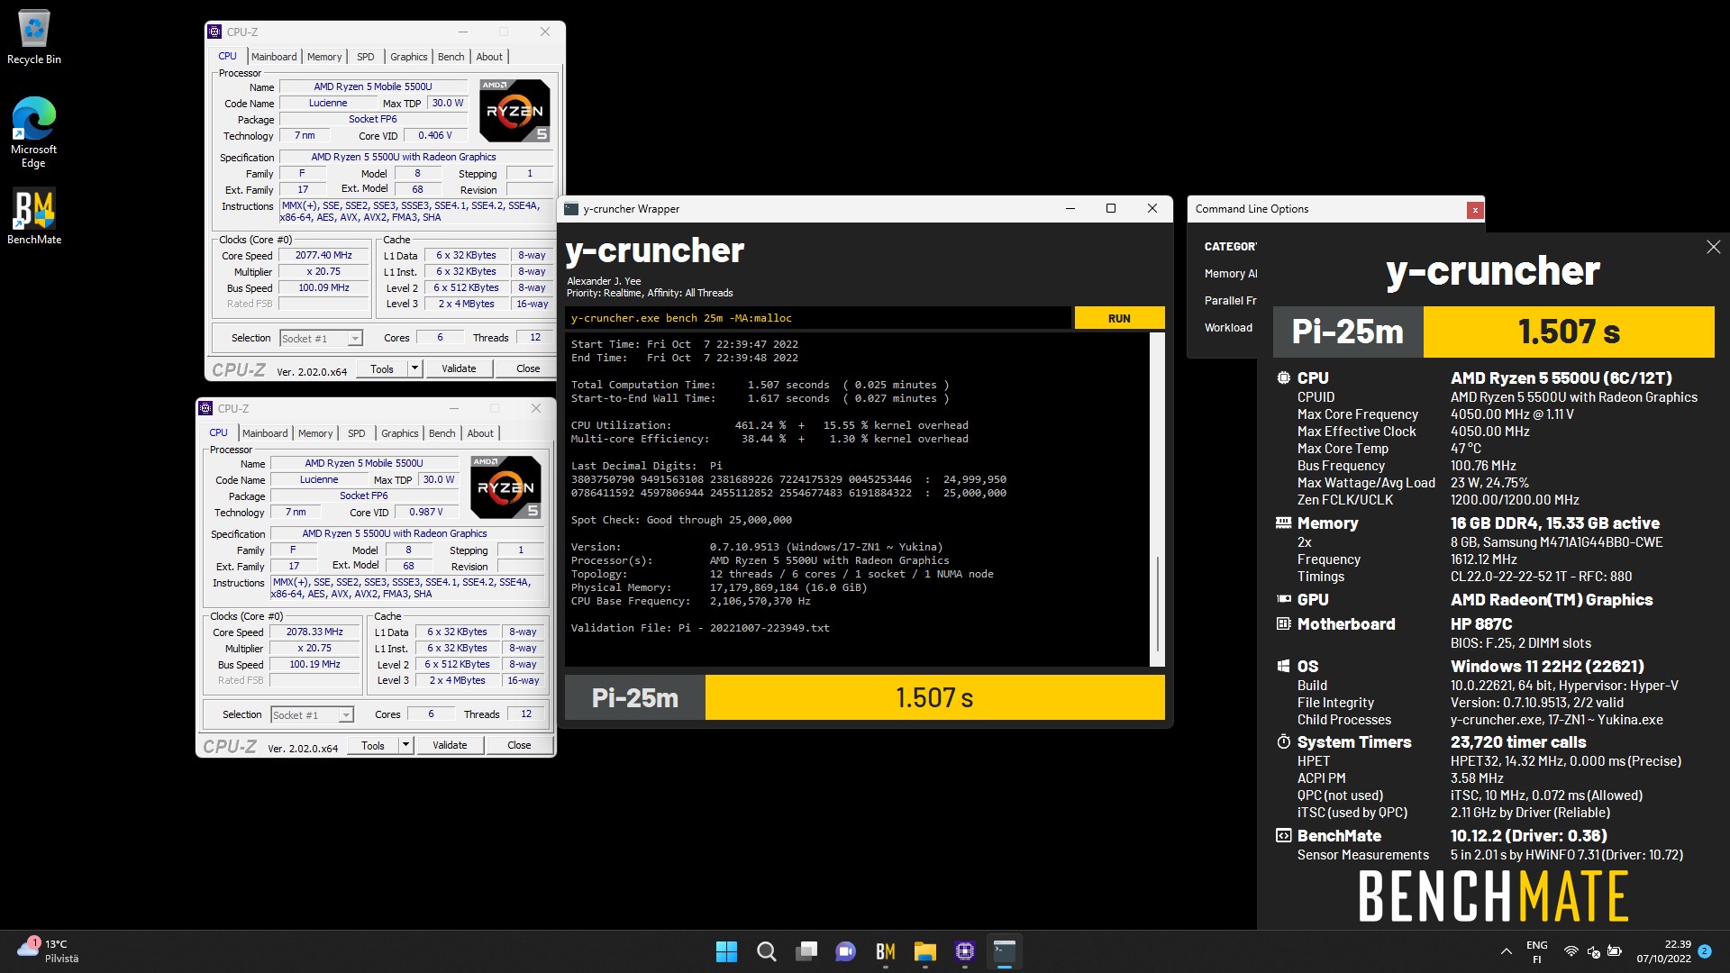The image size is (1730, 973).
Task: Click the Pi-25m label in BenchMate panel
Action: coord(1347,332)
